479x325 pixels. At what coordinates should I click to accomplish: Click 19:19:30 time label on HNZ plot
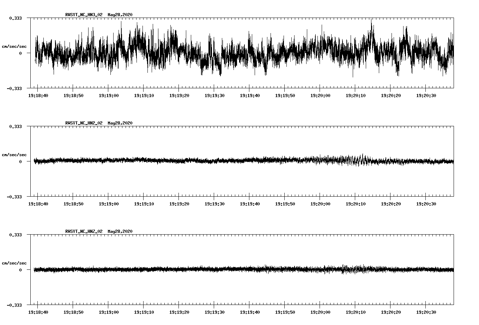point(214,312)
